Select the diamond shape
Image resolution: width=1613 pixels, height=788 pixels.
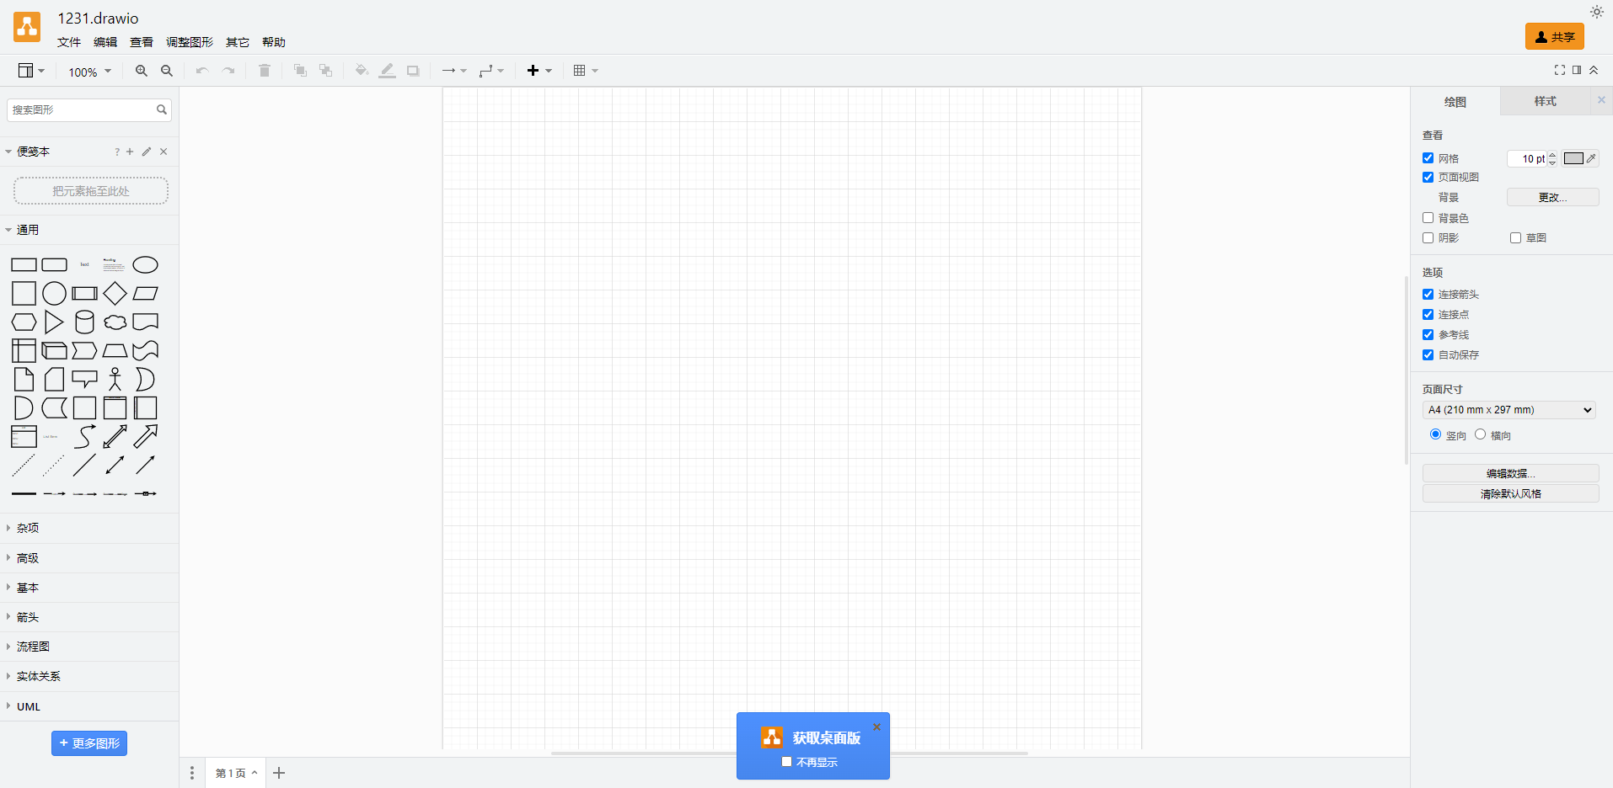point(115,294)
